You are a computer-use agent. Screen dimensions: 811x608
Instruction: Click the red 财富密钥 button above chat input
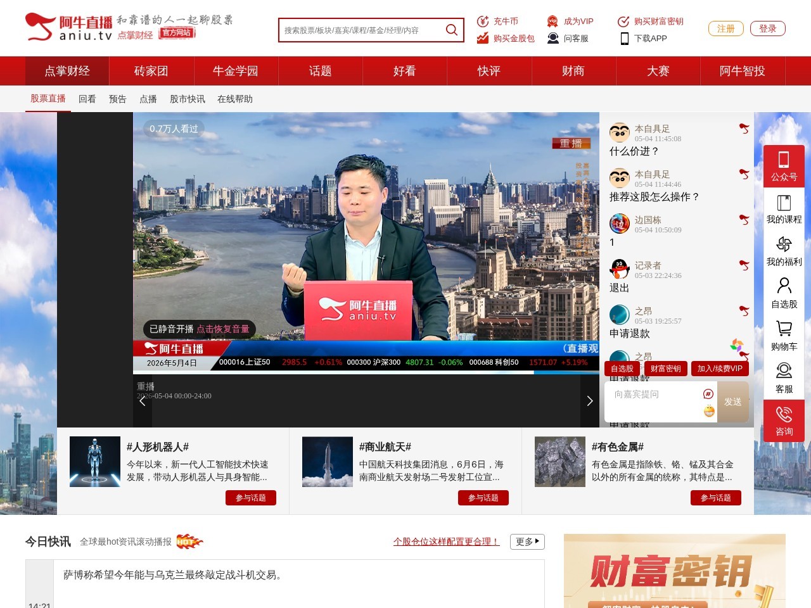[665, 369]
